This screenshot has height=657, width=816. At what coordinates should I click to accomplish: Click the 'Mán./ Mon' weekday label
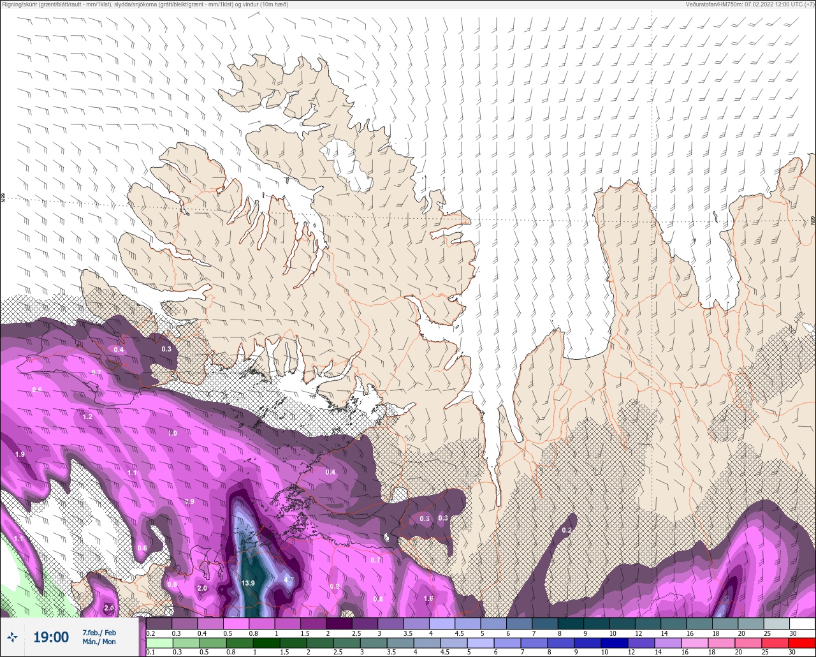(99, 642)
